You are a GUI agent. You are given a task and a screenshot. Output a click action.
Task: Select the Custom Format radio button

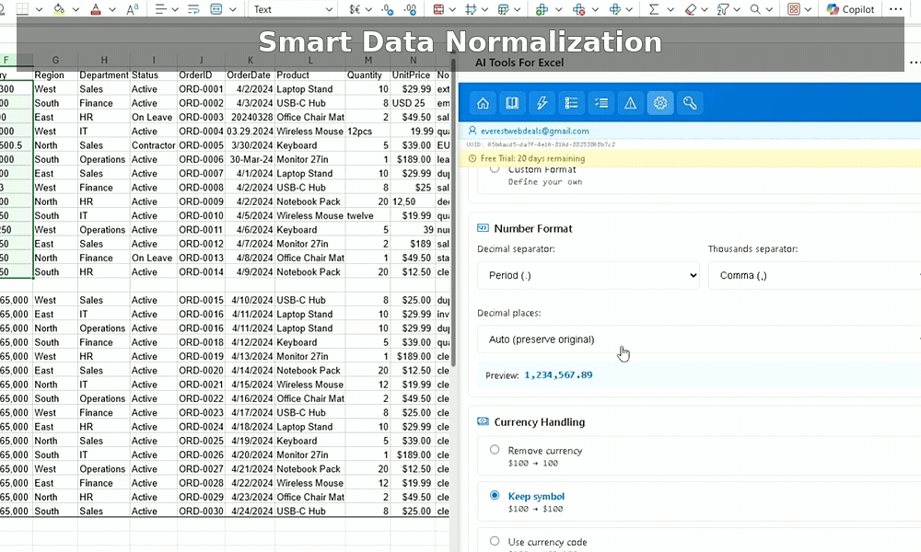495,169
